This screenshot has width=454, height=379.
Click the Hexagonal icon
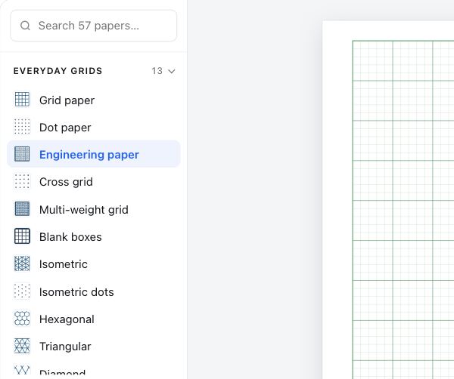coord(22,319)
